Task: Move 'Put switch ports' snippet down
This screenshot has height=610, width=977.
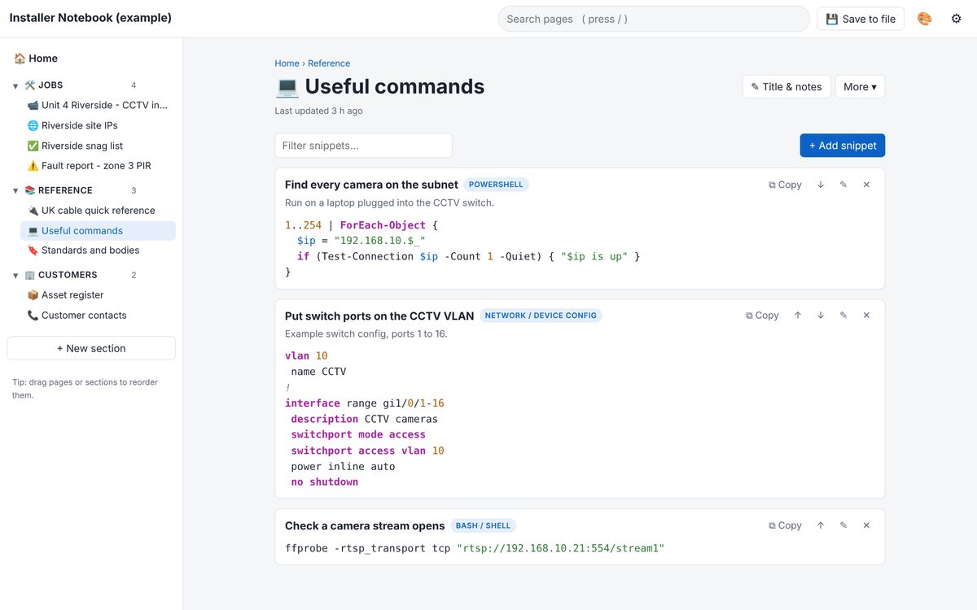Action: [821, 316]
